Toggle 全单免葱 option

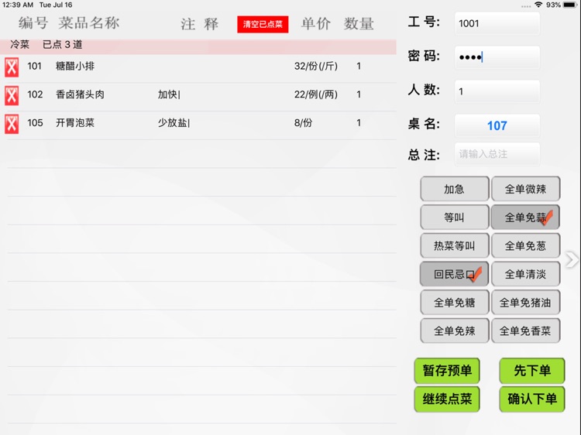pos(525,246)
